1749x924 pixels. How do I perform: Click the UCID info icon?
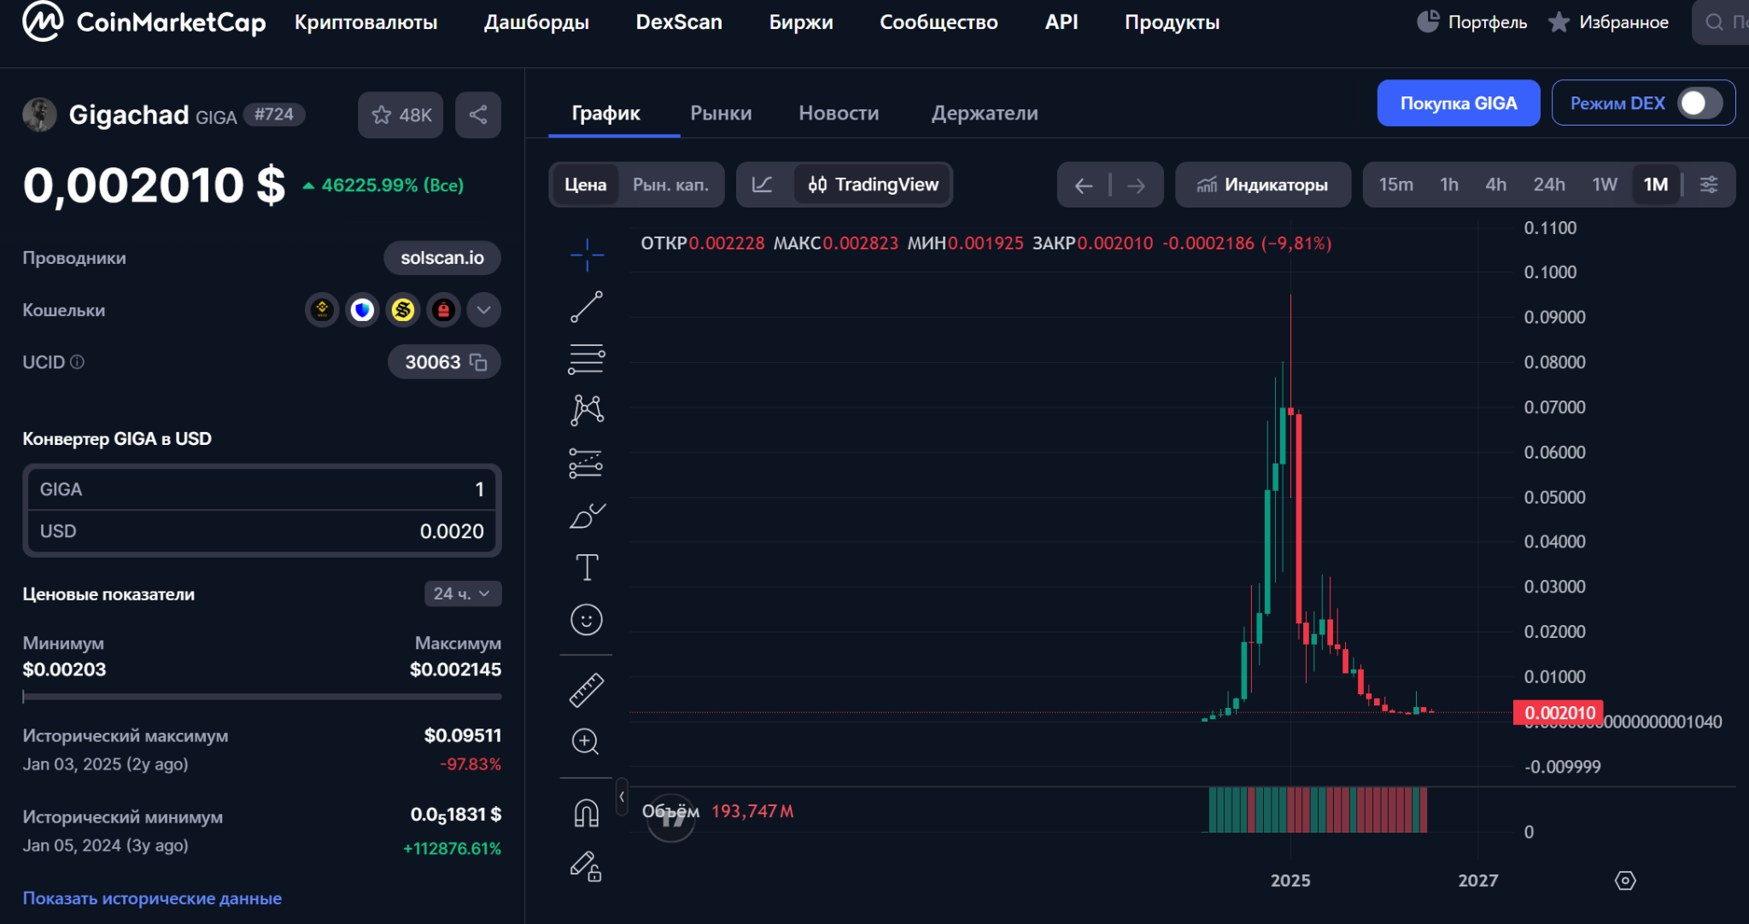coord(77,362)
